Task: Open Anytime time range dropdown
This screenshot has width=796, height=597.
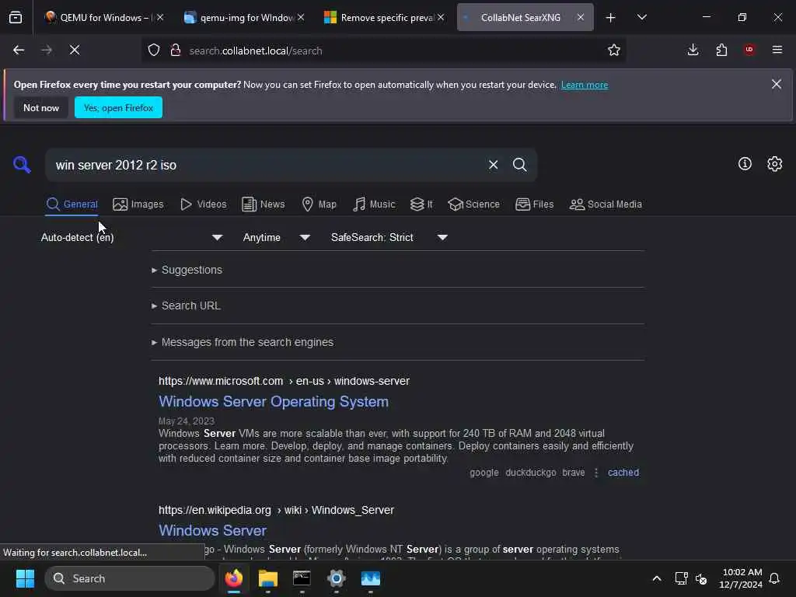Action: [x=276, y=237]
